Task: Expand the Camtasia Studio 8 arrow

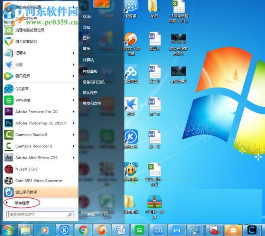Action: coord(74,135)
